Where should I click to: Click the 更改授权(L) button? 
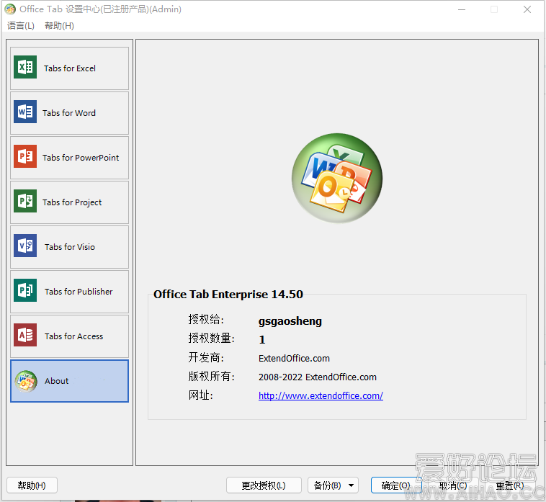(264, 485)
